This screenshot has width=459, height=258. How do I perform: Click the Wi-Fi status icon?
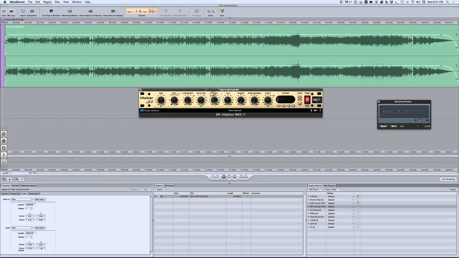[413, 2]
